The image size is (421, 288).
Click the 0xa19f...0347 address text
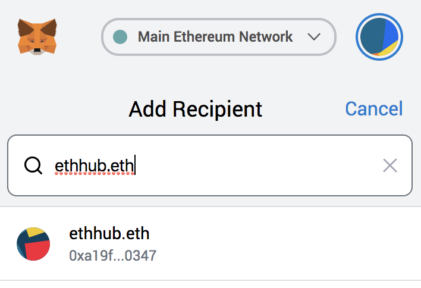pyautogui.click(x=113, y=255)
